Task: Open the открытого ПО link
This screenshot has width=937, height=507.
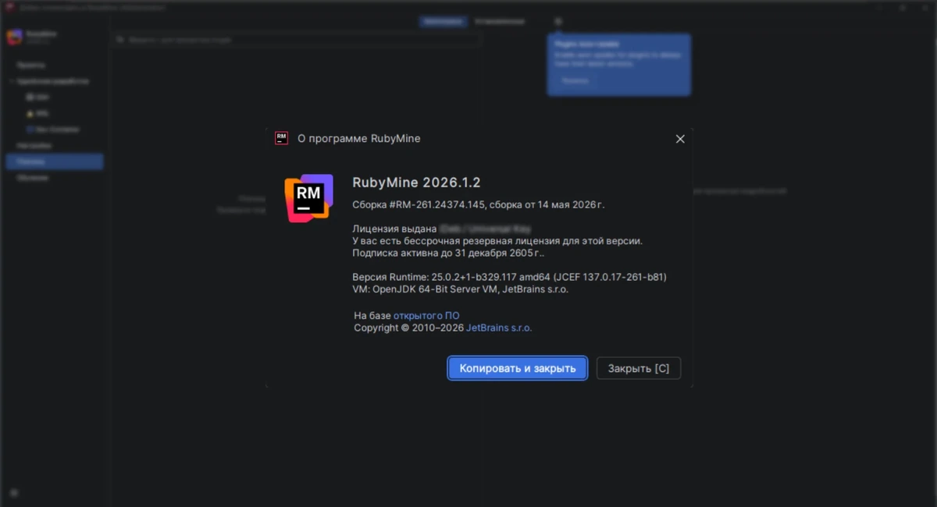Action: tap(426, 315)
